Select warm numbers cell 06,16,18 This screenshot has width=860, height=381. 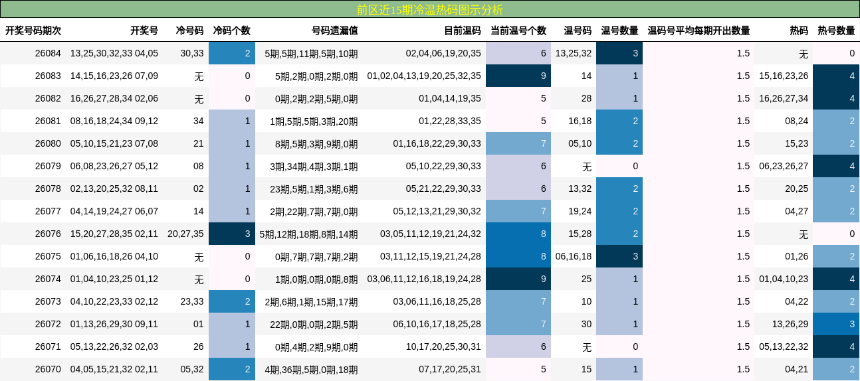point(574,256)
